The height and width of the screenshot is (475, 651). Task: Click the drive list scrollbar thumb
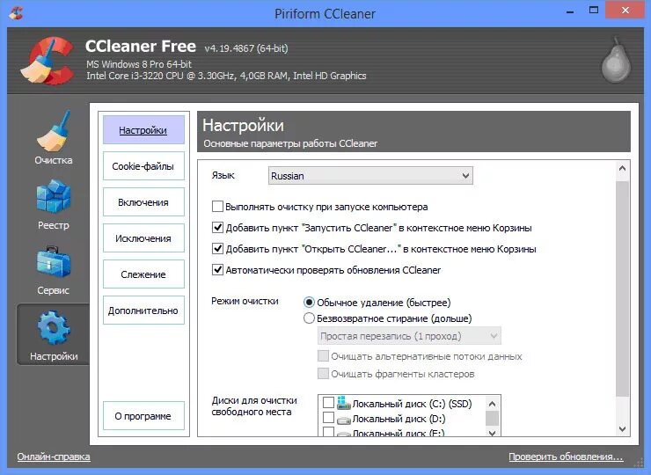click(x=492, y=418)
